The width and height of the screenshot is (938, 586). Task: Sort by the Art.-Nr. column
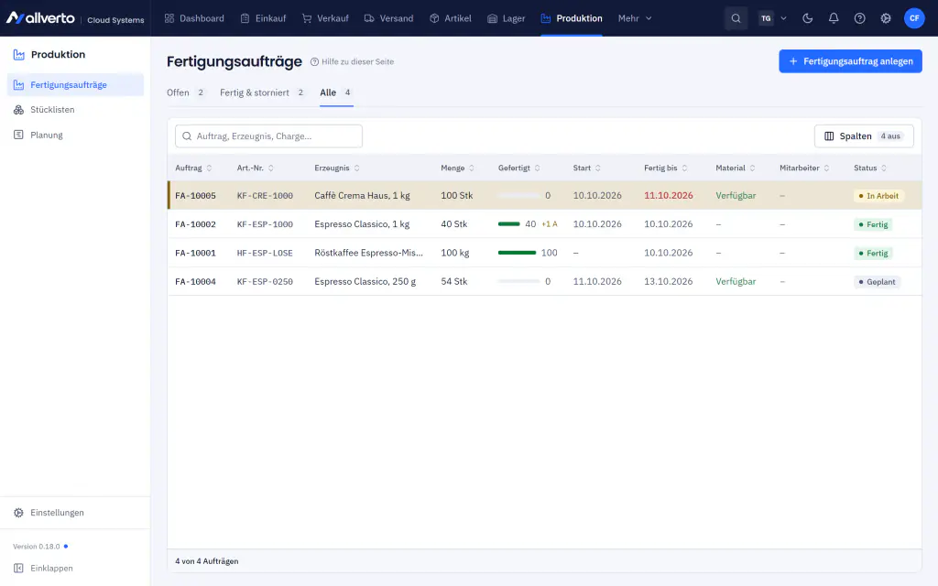pos(256,168)
